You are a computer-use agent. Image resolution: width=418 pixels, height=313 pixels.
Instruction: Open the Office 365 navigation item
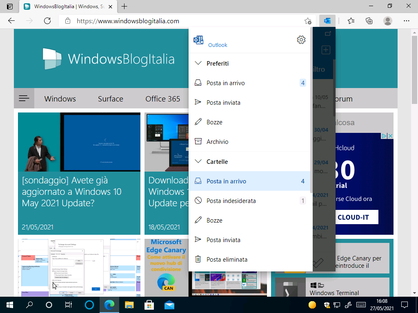[162, 99]
